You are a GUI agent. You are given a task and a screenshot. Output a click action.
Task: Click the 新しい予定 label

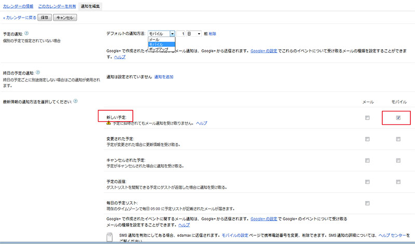point(116,118)
